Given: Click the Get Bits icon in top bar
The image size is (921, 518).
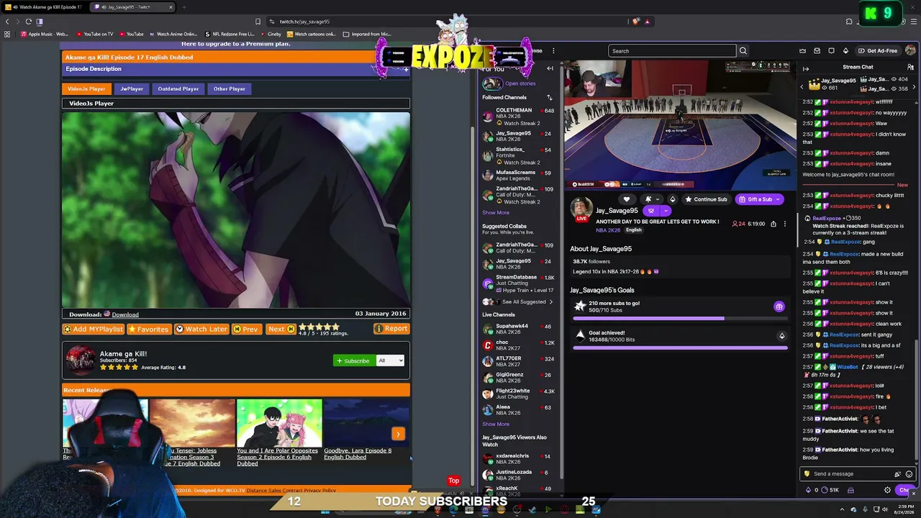Looking at the screenshot, I should tap(845, 51).
